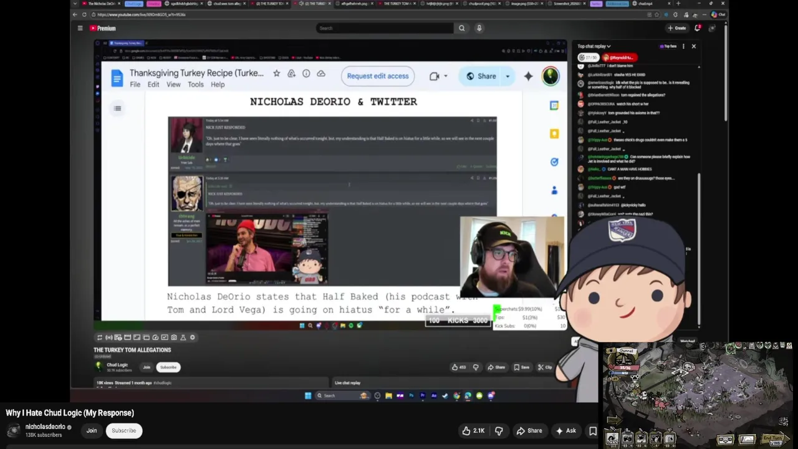Click the Ask button

pyautogui.click(x=566, y=430)
